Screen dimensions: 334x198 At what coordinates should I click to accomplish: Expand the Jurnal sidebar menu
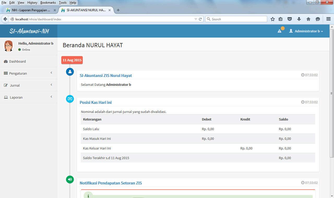29,85
